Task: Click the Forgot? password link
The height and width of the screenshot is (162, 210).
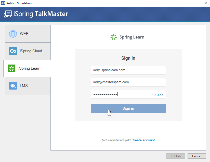Action: coord(157,94)
